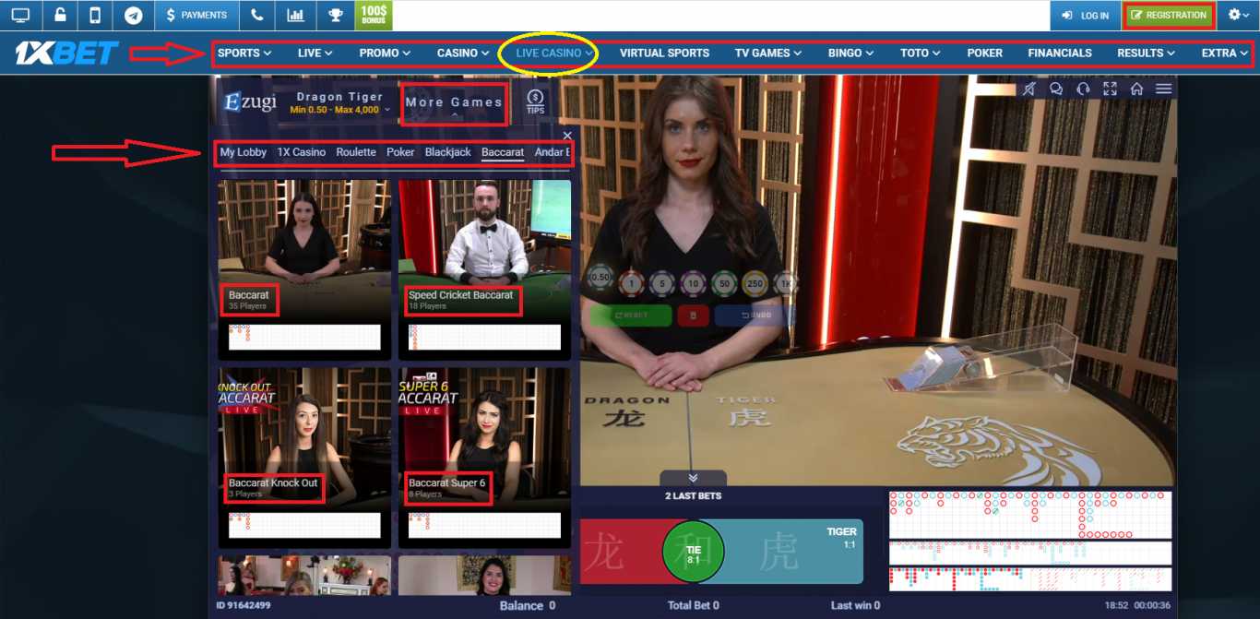1260x619 pixels.
Task: Switch to the Roulette tab
Action: (x=356, y=152)
